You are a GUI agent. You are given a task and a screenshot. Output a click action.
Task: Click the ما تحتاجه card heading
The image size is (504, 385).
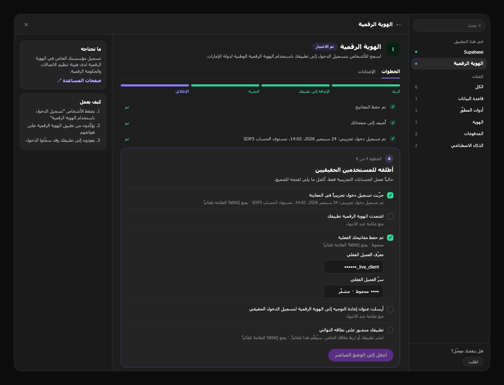[x=91, y=49]
